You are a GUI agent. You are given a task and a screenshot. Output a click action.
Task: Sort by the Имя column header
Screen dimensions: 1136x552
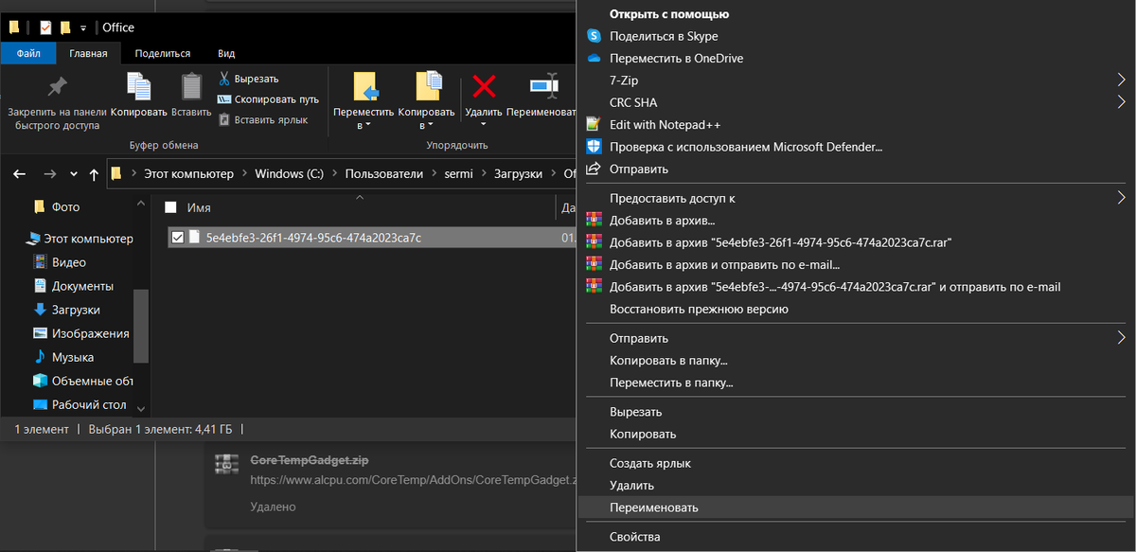coord(199,207)
